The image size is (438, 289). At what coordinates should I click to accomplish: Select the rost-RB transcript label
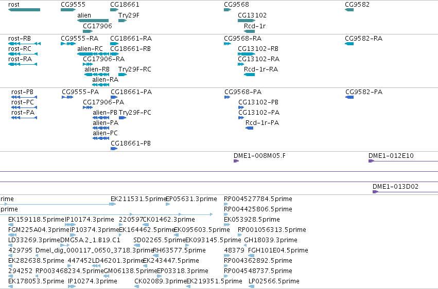pos(20,38)
